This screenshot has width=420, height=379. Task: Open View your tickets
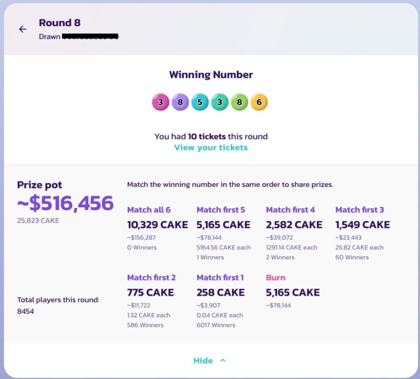[210, 148]
